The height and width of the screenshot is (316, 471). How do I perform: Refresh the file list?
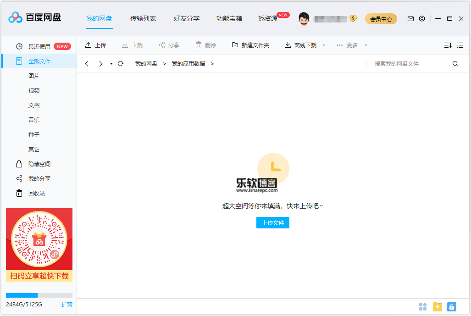click(x=121, y=64)
